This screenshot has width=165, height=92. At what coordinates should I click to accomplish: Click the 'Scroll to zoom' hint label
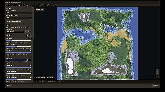click(x=45, y=77)
